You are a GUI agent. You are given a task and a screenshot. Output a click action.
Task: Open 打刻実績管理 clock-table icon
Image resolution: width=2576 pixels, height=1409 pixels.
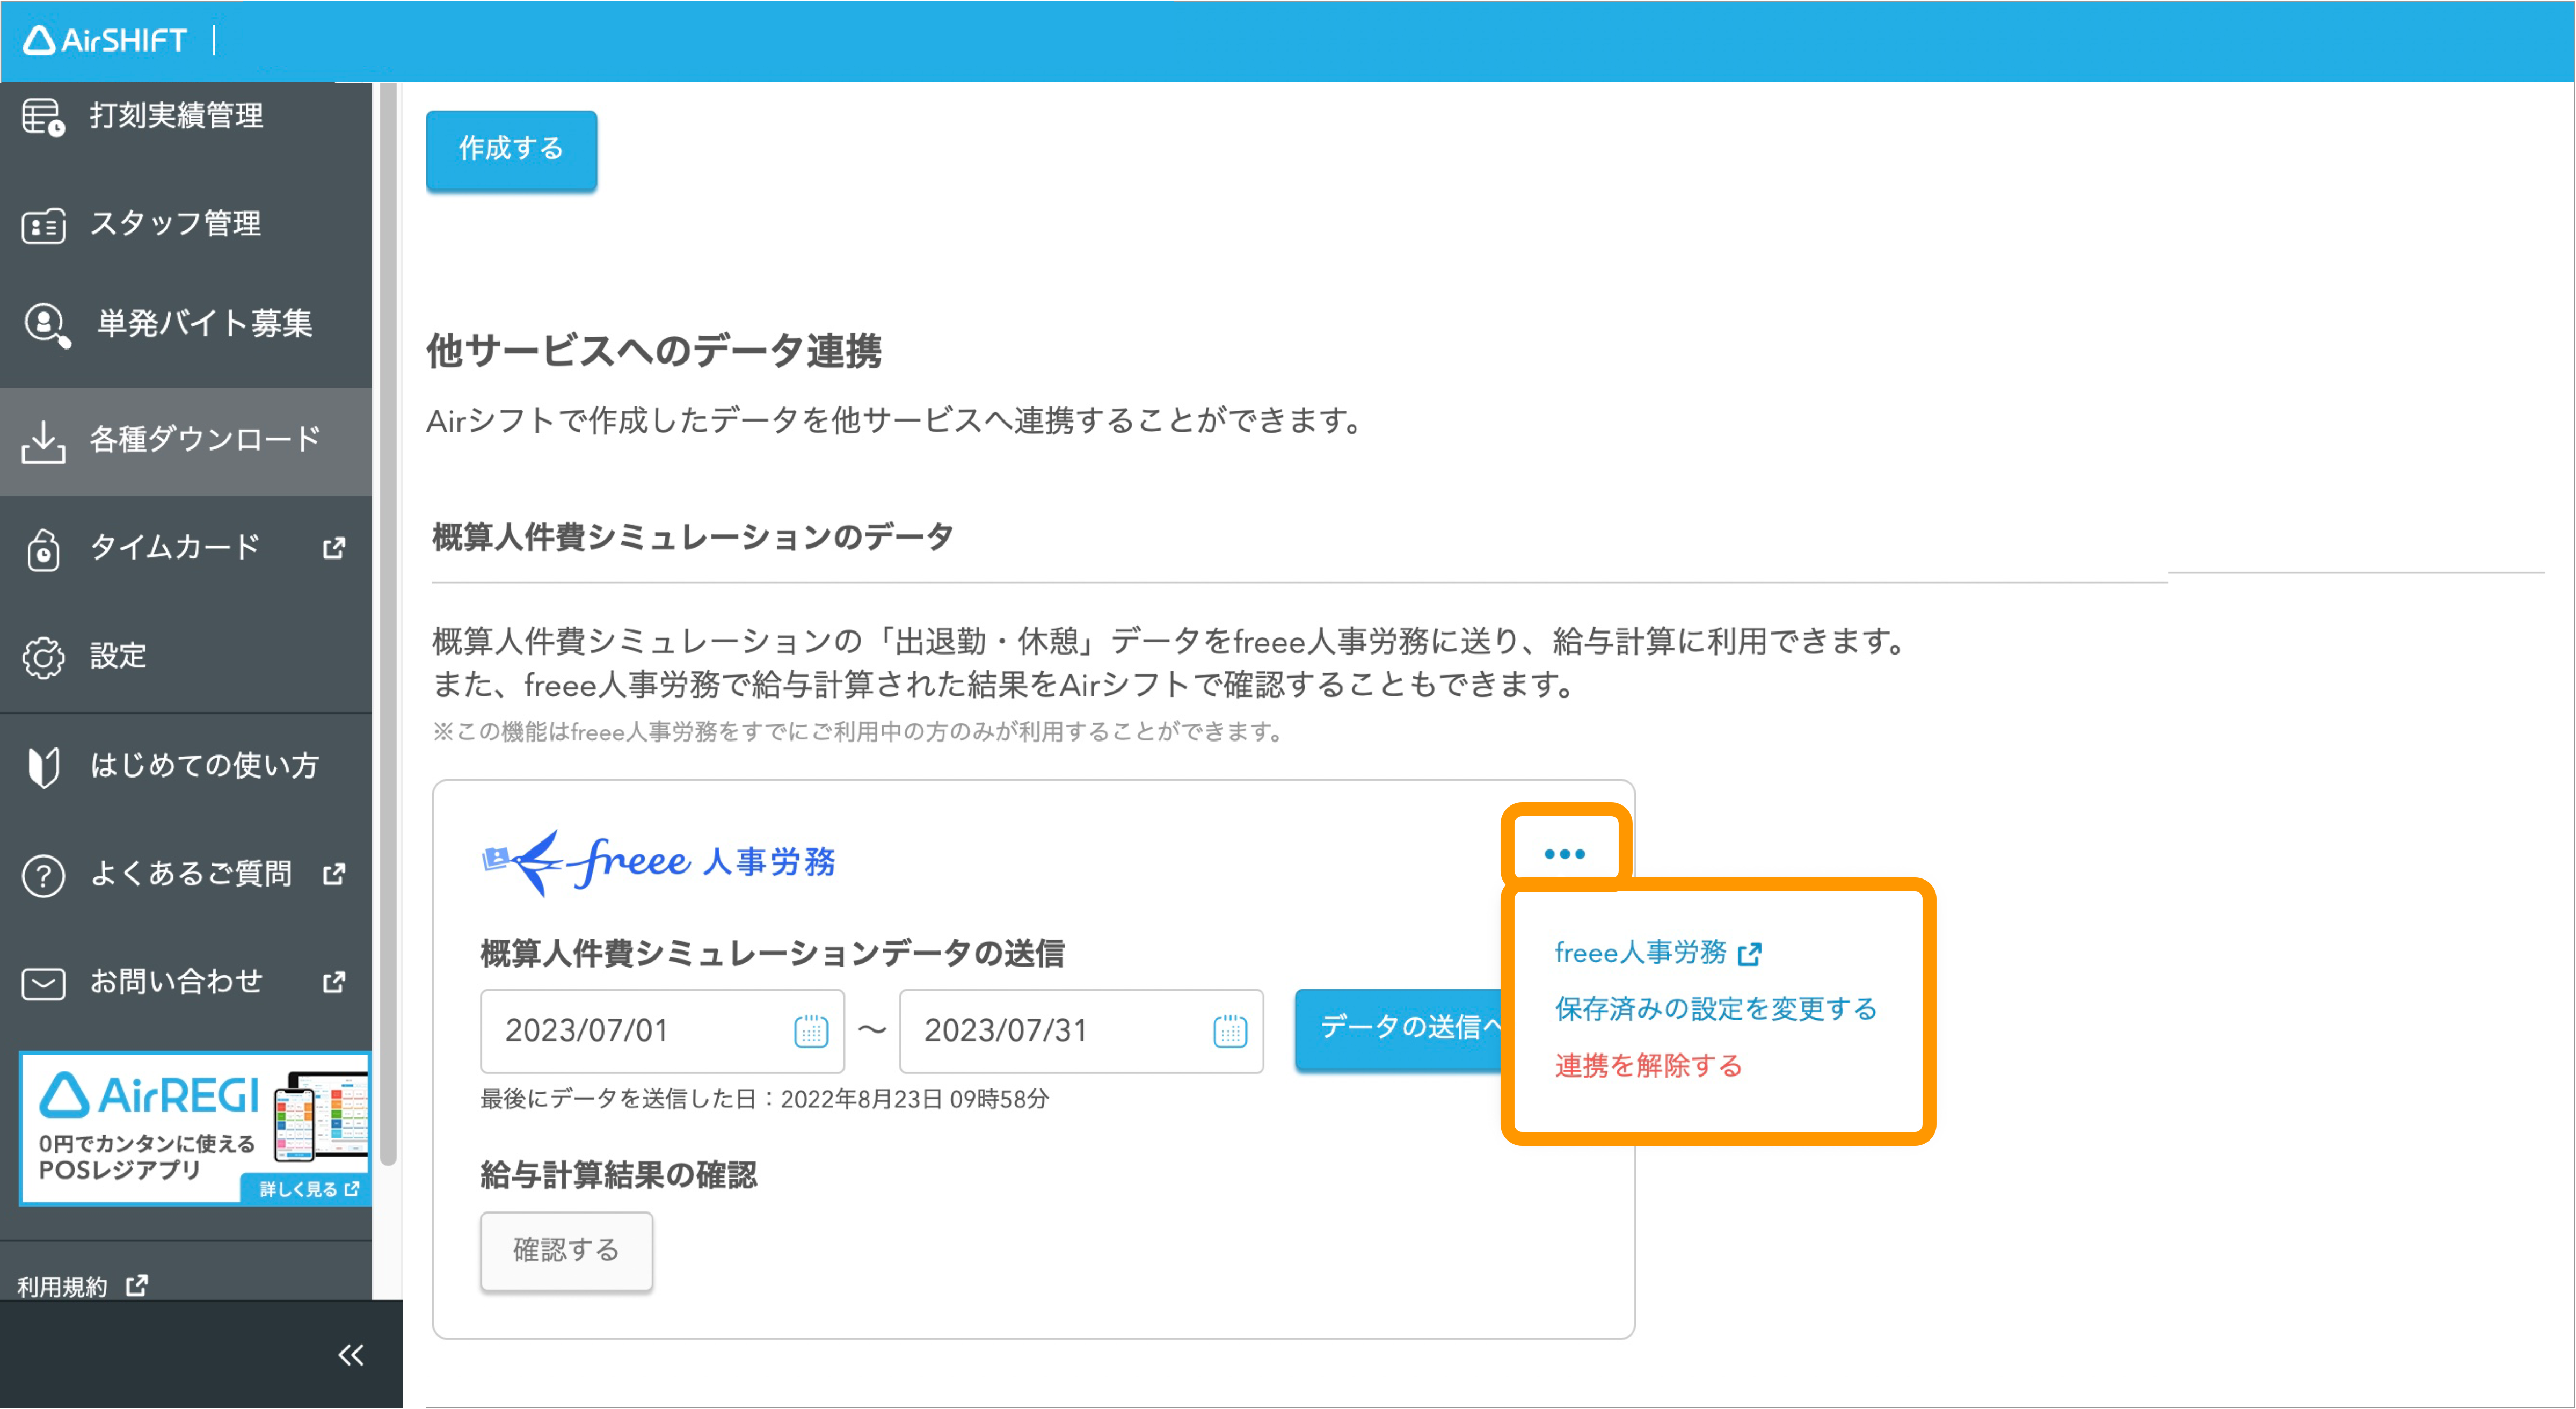pos(43,117)
